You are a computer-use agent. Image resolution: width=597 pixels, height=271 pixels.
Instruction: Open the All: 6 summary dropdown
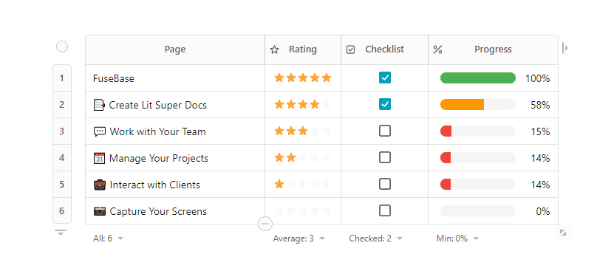point(108,239)
